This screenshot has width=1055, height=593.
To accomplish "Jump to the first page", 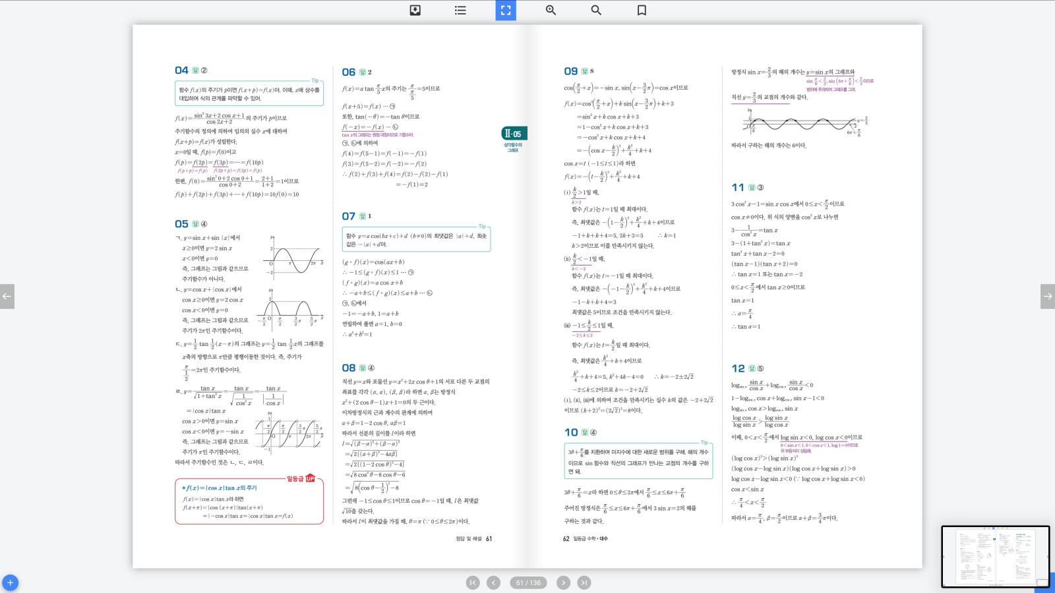I will pyautogui.click(x=473, y=582).
